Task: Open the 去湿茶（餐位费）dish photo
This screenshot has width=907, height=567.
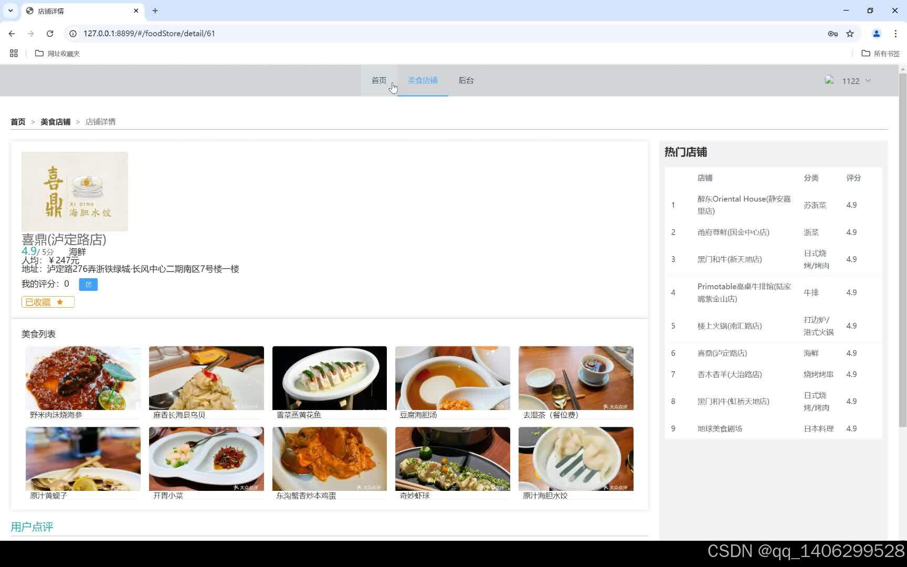Action: tap(576, 378)
